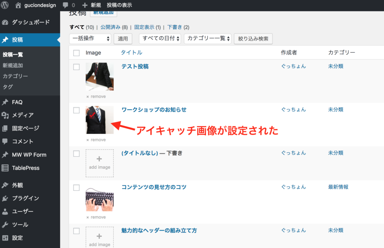Click the メディア media icon in sidebar
This screenshot has width=384, height=248.
click(x=5, y=115)
